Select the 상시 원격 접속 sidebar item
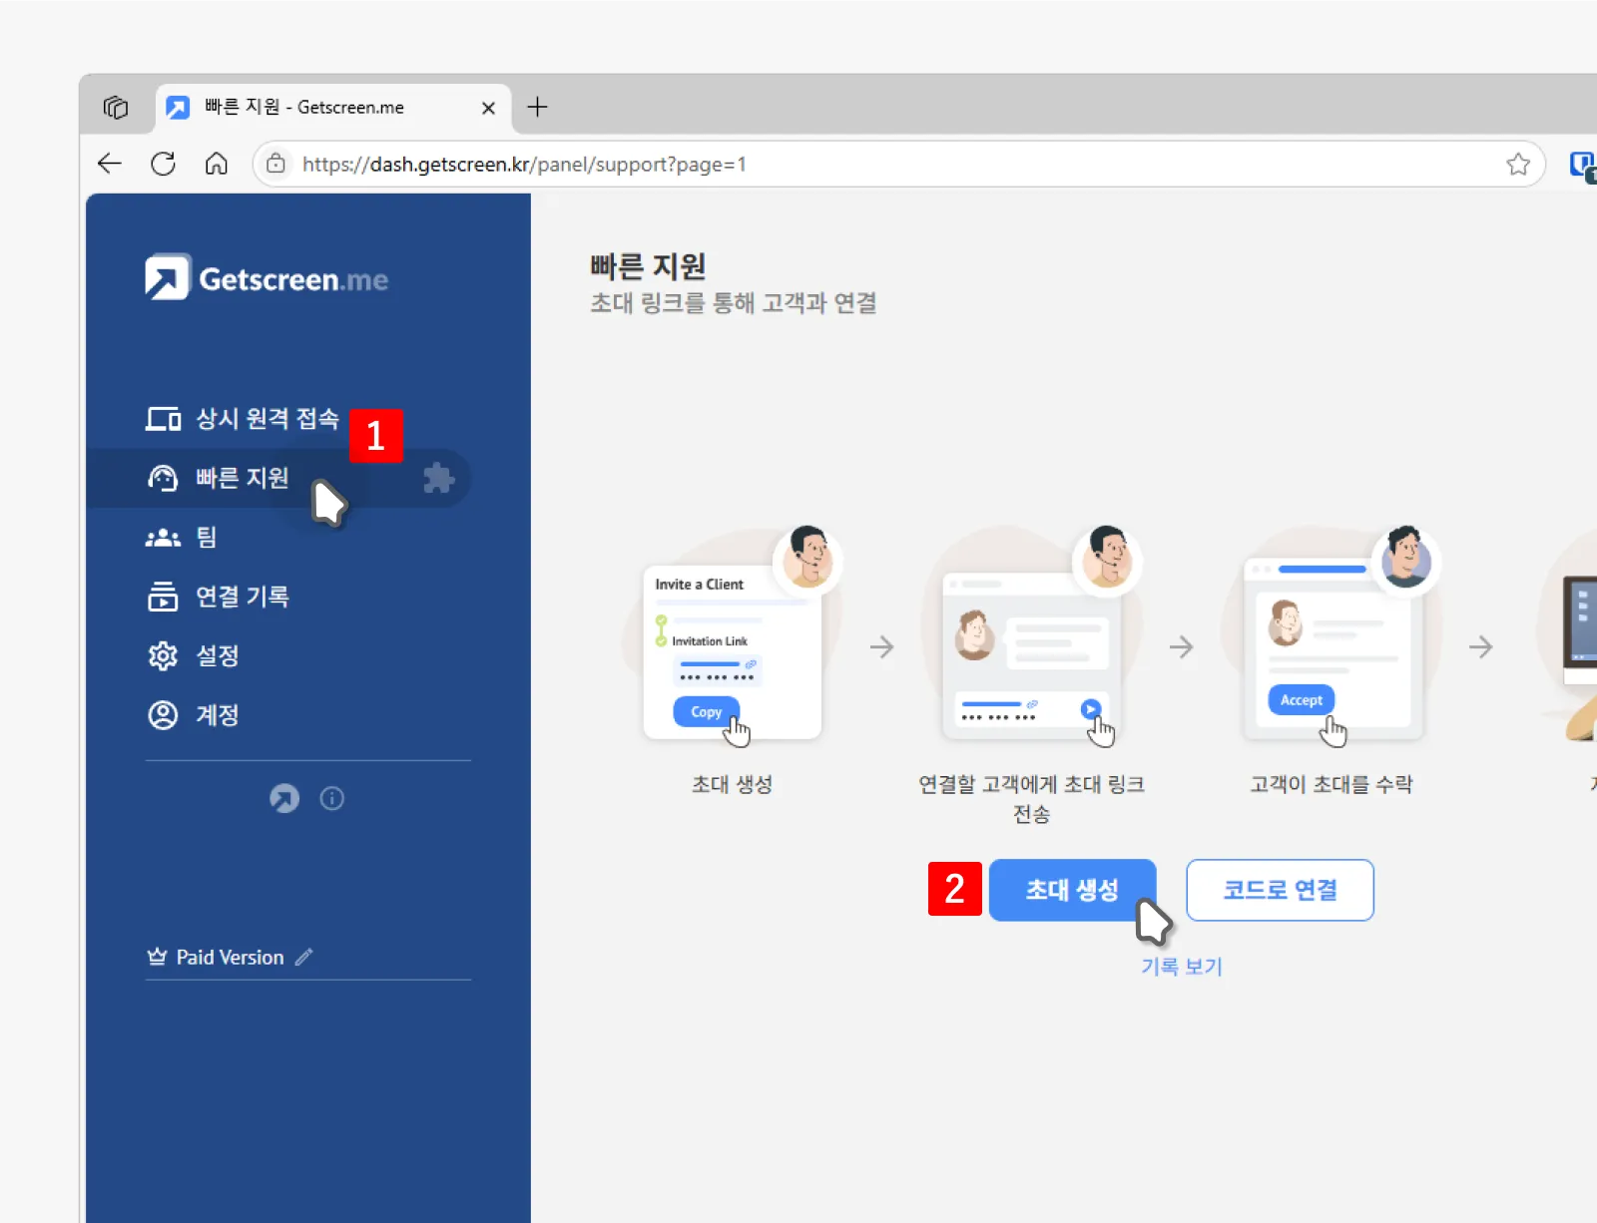The height and width of the screenshot is (1223, 1597). [266, 419]
